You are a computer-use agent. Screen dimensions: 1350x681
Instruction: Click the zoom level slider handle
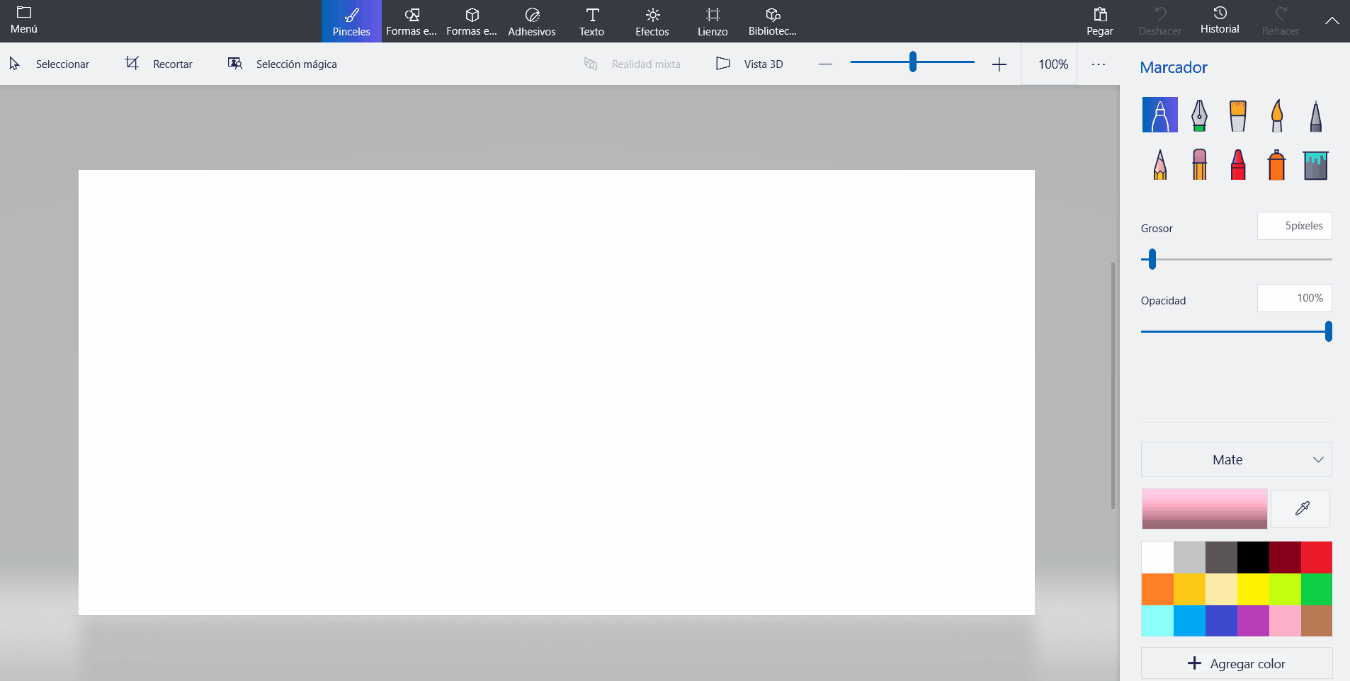[x=913, y=62]
